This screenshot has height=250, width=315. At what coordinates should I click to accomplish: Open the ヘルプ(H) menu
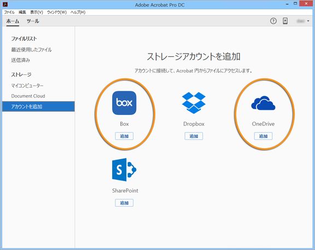click(x=78, y=12)
